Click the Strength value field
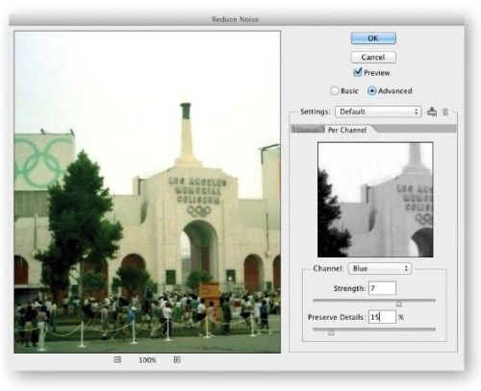Screen dimensions: 481x391 point(382,288)
